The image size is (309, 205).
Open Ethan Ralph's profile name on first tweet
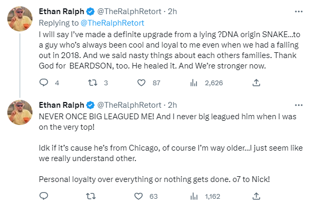[x=61, y=12]
